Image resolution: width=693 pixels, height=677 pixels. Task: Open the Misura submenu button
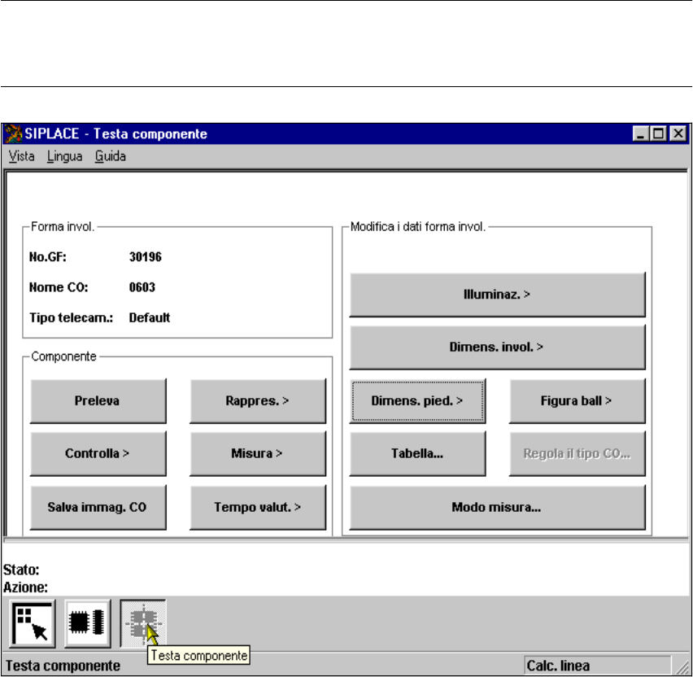click(258, 453)
